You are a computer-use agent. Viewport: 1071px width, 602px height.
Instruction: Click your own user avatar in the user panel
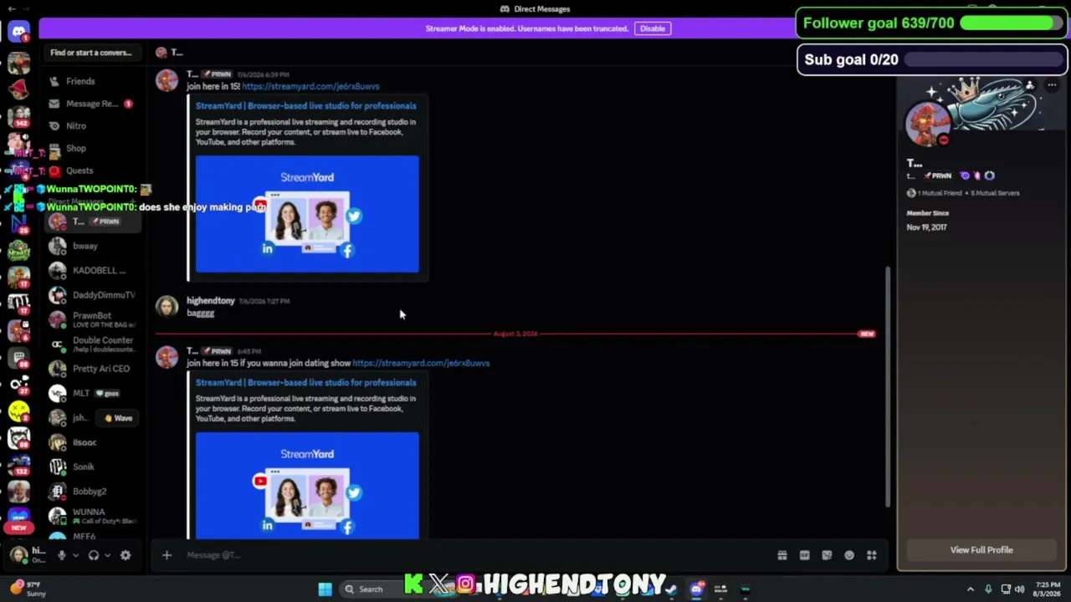(18, 555)
